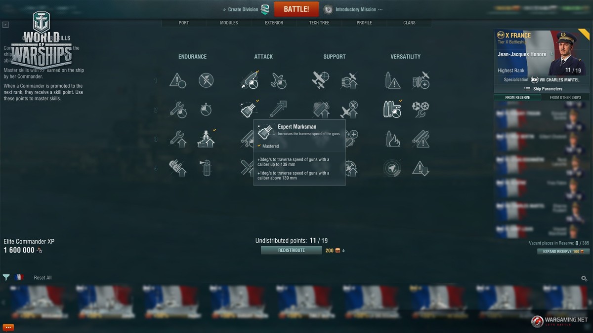The width and height of the screenshot is (593, 333).
Task: Expand Ship Parameters list
Action: click(543, 89)
